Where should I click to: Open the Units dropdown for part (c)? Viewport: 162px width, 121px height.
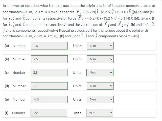100,73
